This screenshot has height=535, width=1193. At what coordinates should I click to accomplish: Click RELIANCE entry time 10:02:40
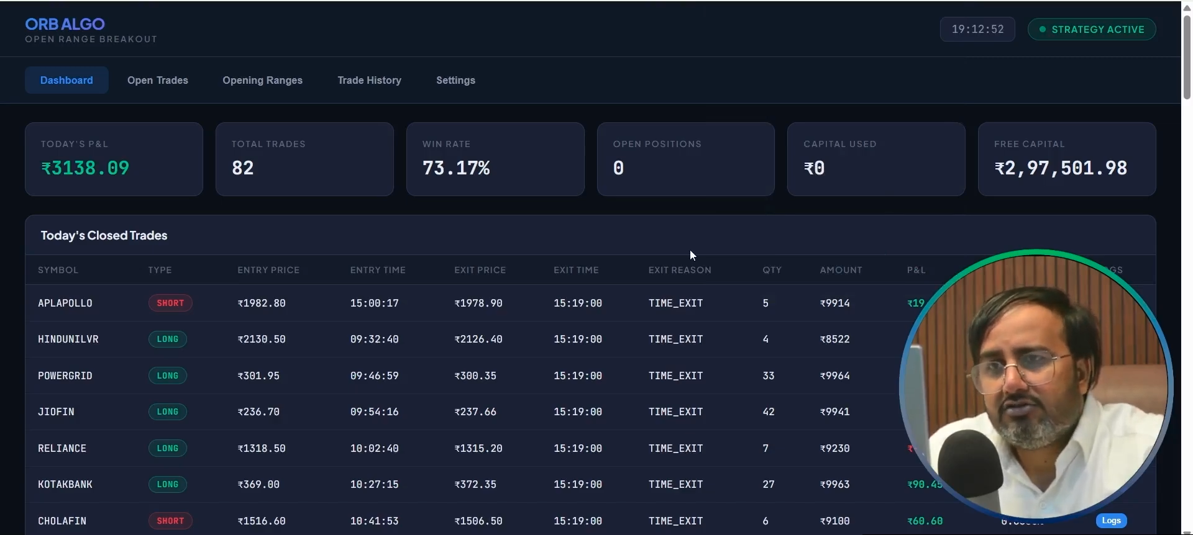coord(375,448)
